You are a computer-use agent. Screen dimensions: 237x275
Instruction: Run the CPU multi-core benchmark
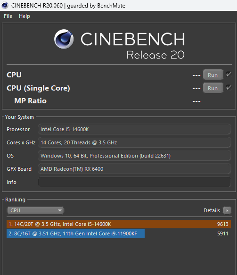213,75
